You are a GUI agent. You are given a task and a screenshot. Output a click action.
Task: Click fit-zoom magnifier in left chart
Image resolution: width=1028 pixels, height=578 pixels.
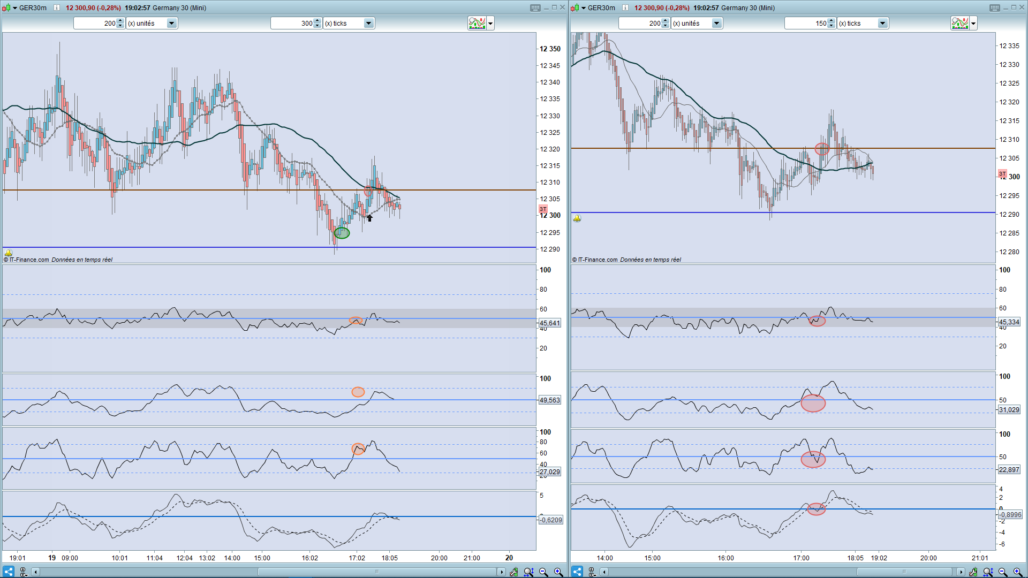pos(528,572)
